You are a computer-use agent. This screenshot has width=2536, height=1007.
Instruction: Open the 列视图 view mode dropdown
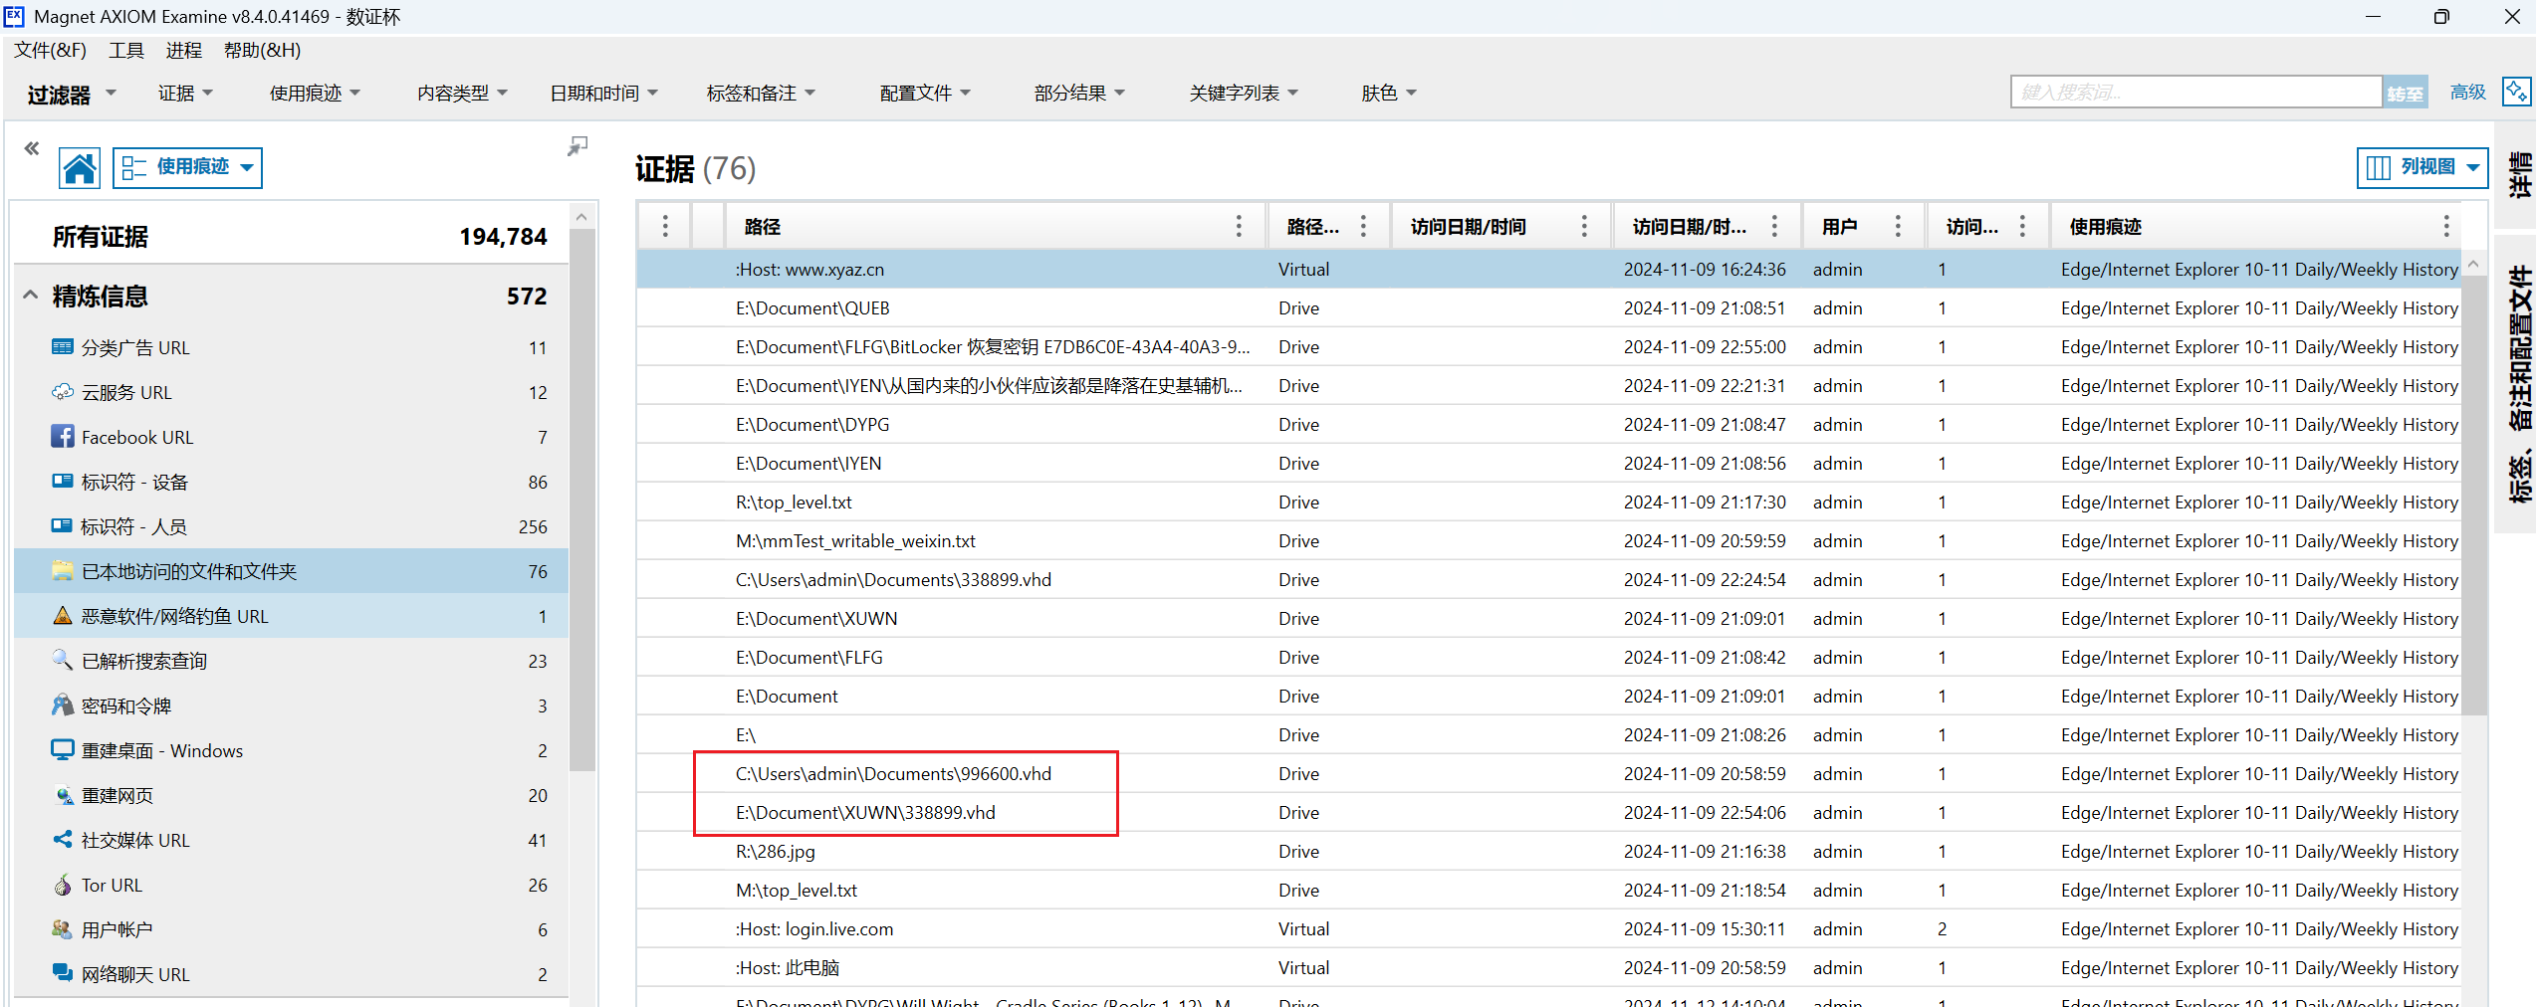click(x=2421, y=167)
